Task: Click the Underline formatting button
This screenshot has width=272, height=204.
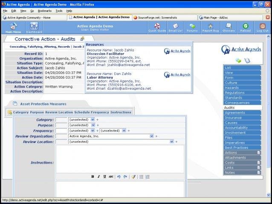Action: [x=104, y=176]
